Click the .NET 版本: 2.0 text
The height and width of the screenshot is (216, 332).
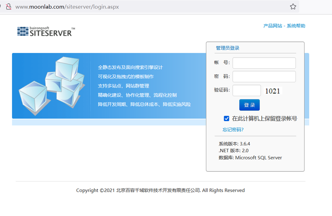tap(233, 151)
